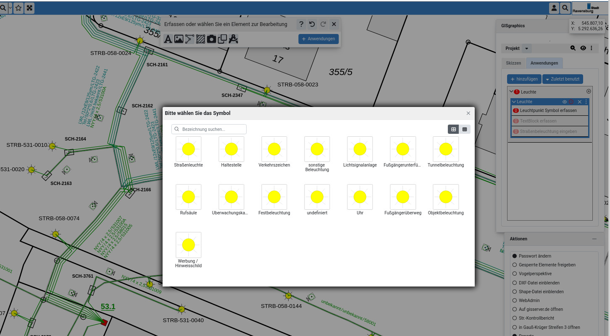Screen dimensions: 610x336
Task: Pick the Lichtsignalanlage symbol
Action: click(360, 149)
